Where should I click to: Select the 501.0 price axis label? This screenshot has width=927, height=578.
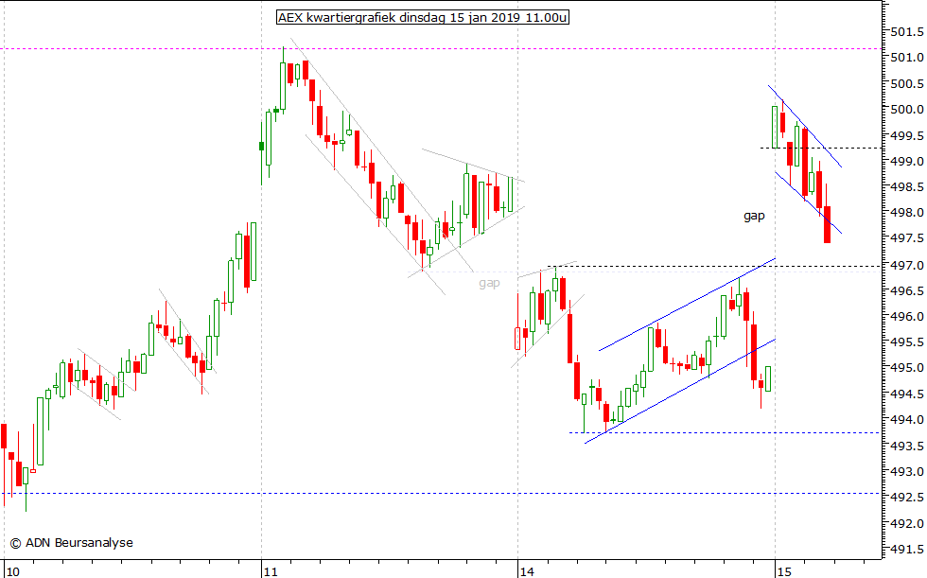907,58
